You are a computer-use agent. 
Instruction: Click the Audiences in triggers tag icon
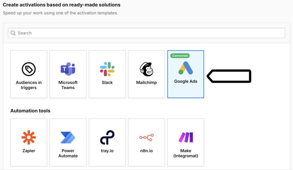(29, 69)
